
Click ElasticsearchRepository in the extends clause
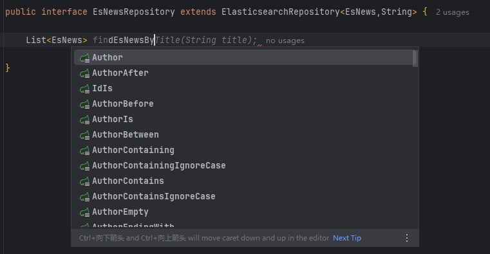coord(281,12)
